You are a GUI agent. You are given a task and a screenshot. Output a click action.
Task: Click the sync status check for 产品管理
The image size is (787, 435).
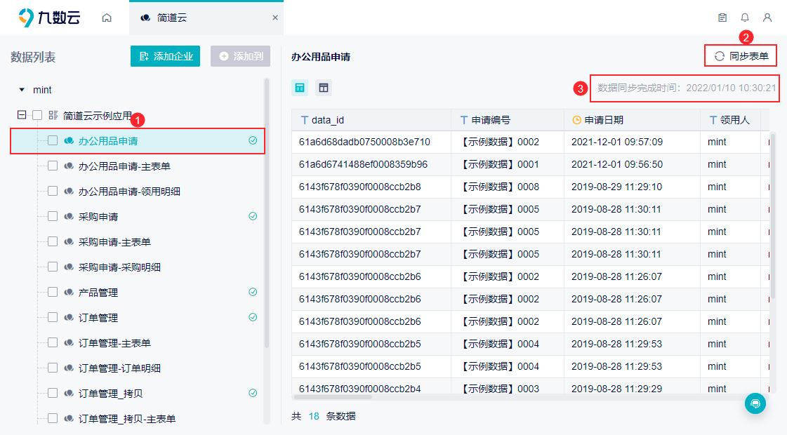[253, 292]
